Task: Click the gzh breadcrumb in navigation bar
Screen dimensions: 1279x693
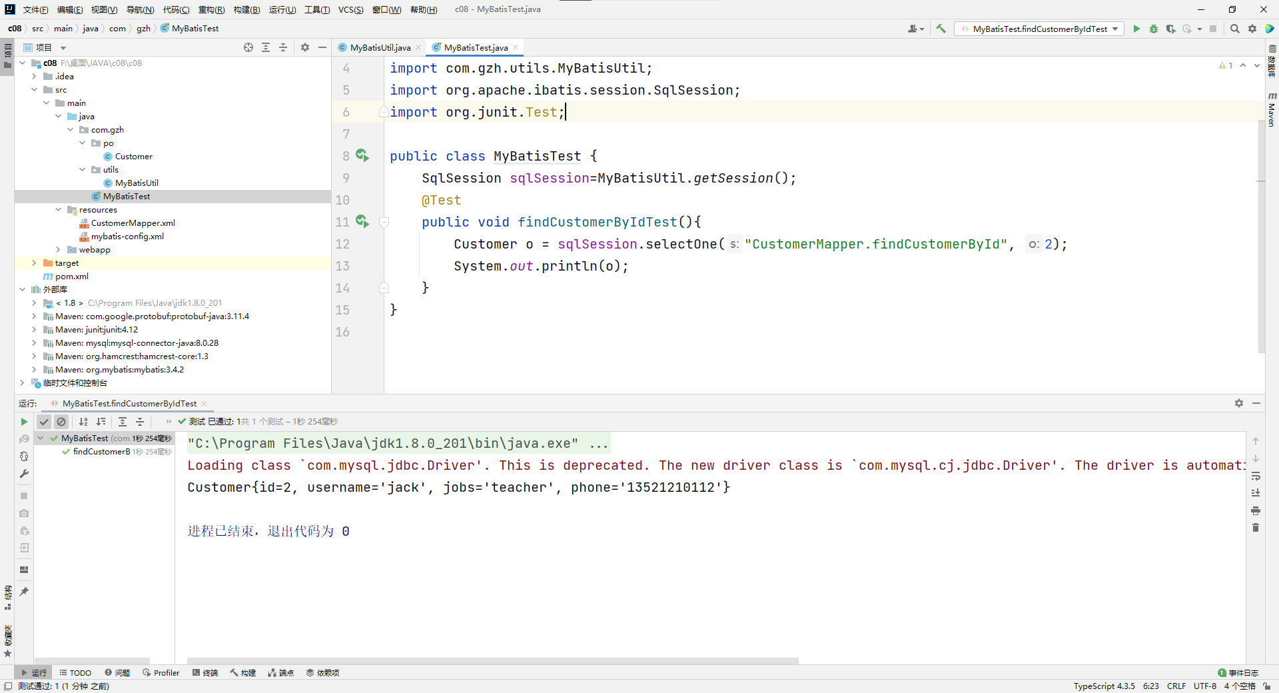Action: pos(143,28)
